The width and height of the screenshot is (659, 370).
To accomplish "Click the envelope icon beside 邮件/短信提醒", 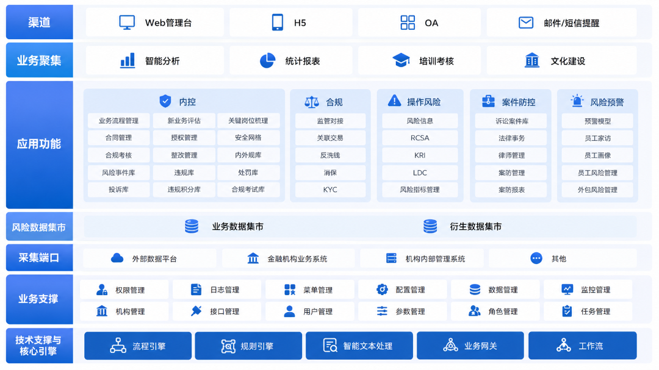I will click(x=526, y=23).
